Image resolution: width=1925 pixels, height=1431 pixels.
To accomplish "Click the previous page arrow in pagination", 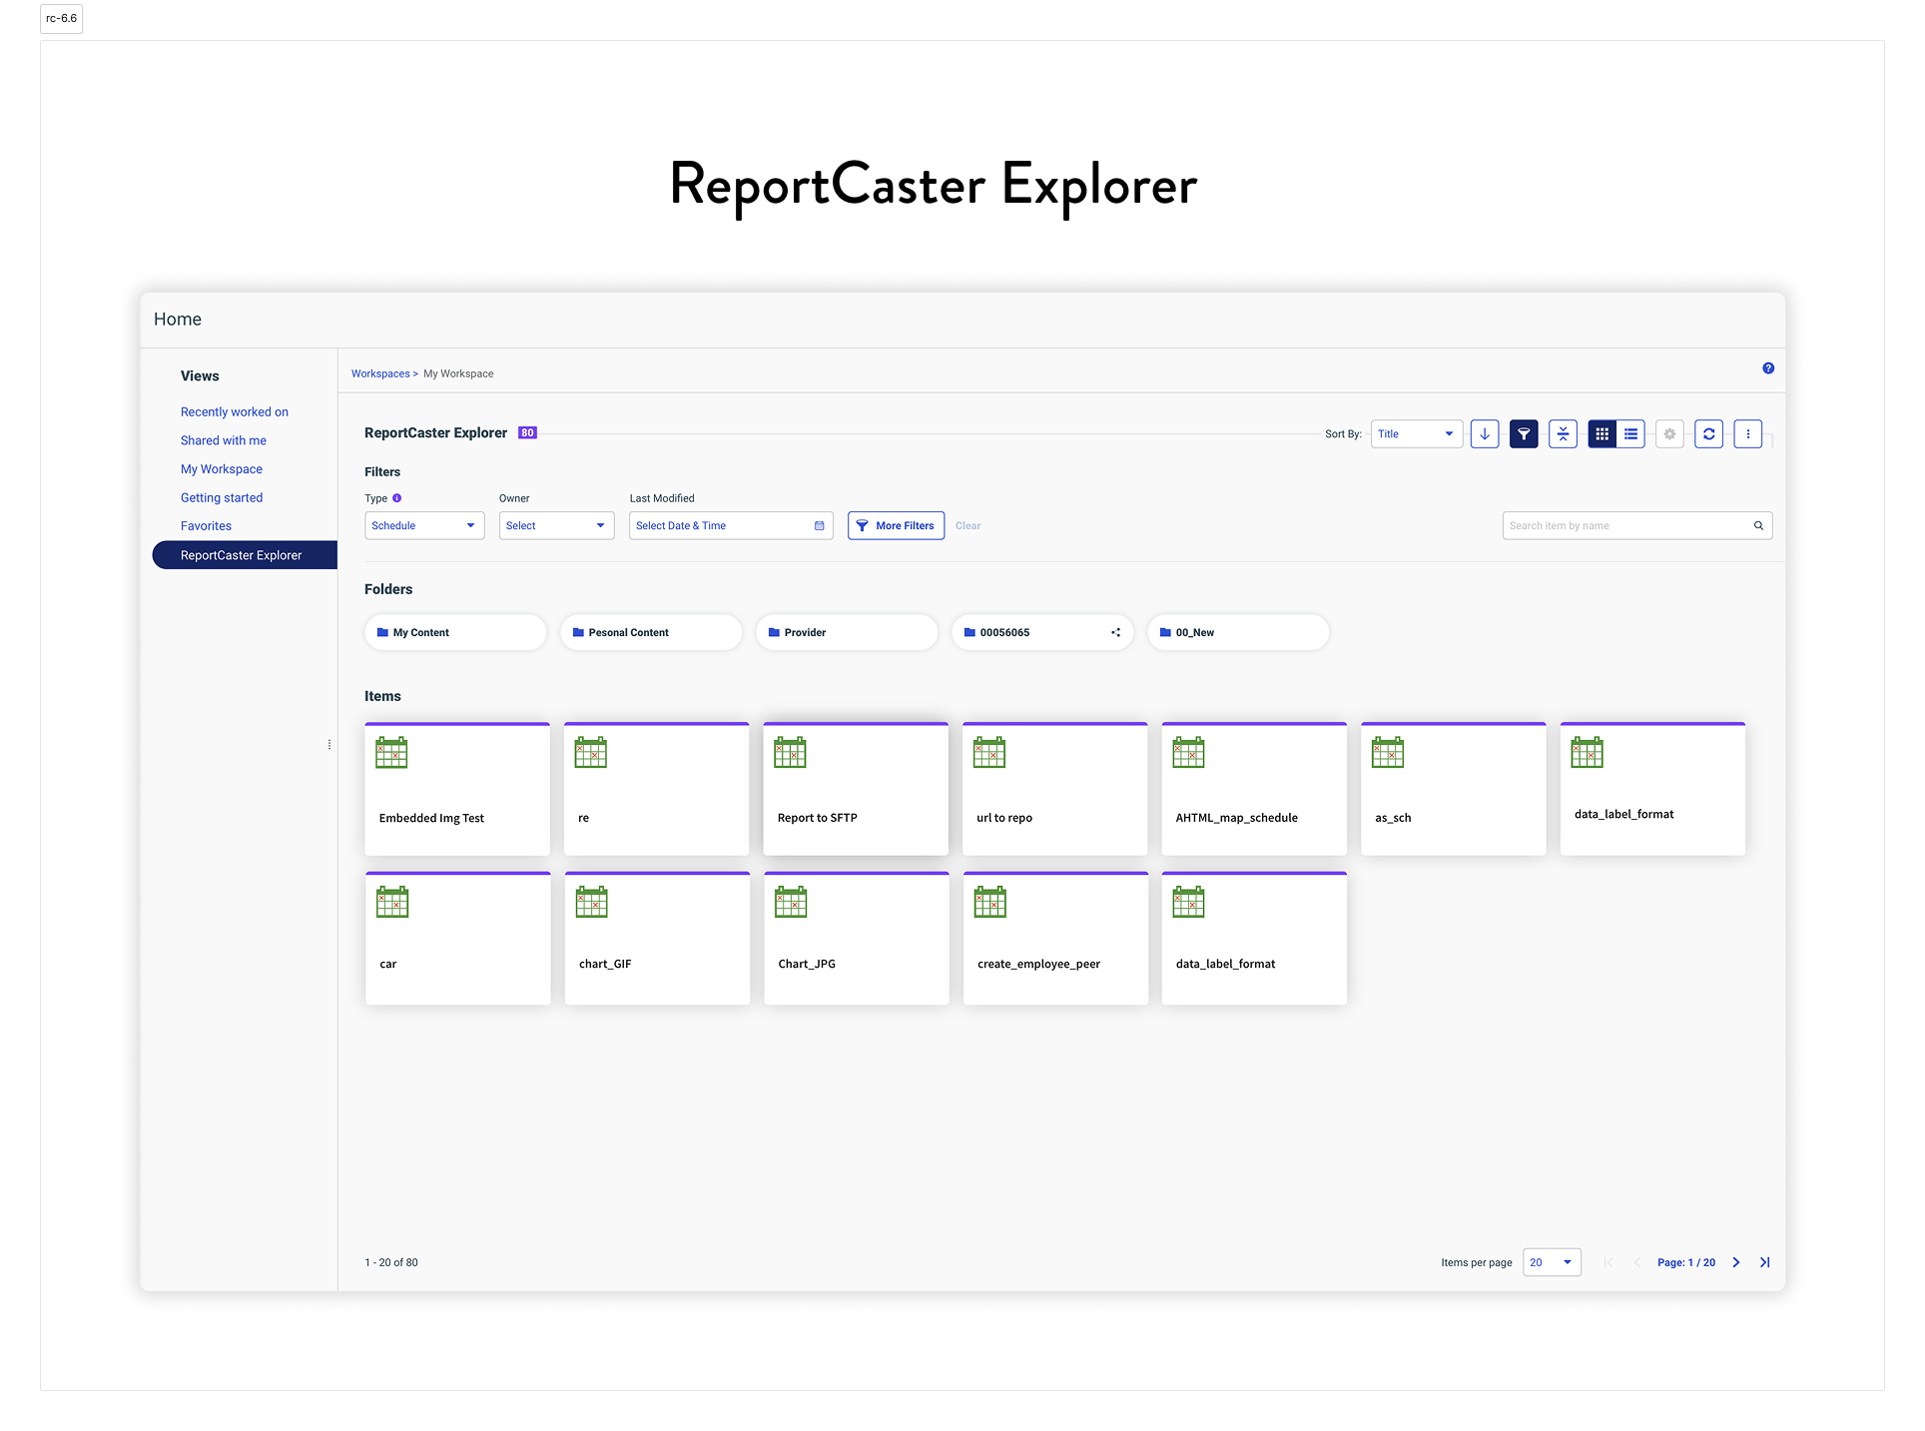I will pyautogui.click(x=1637, y=1263).
